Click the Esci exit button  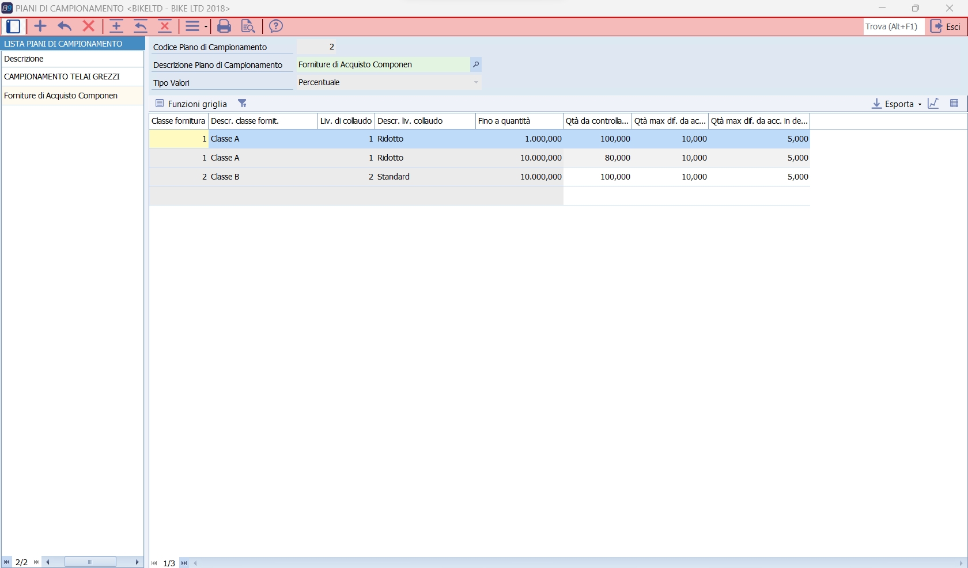946,26
